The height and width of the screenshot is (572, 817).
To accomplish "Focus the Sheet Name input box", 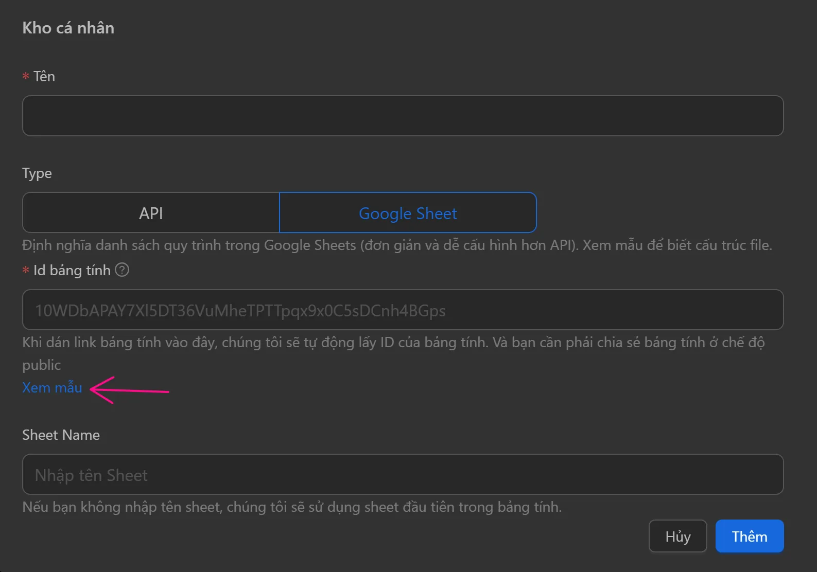I will tap(403, 475).
